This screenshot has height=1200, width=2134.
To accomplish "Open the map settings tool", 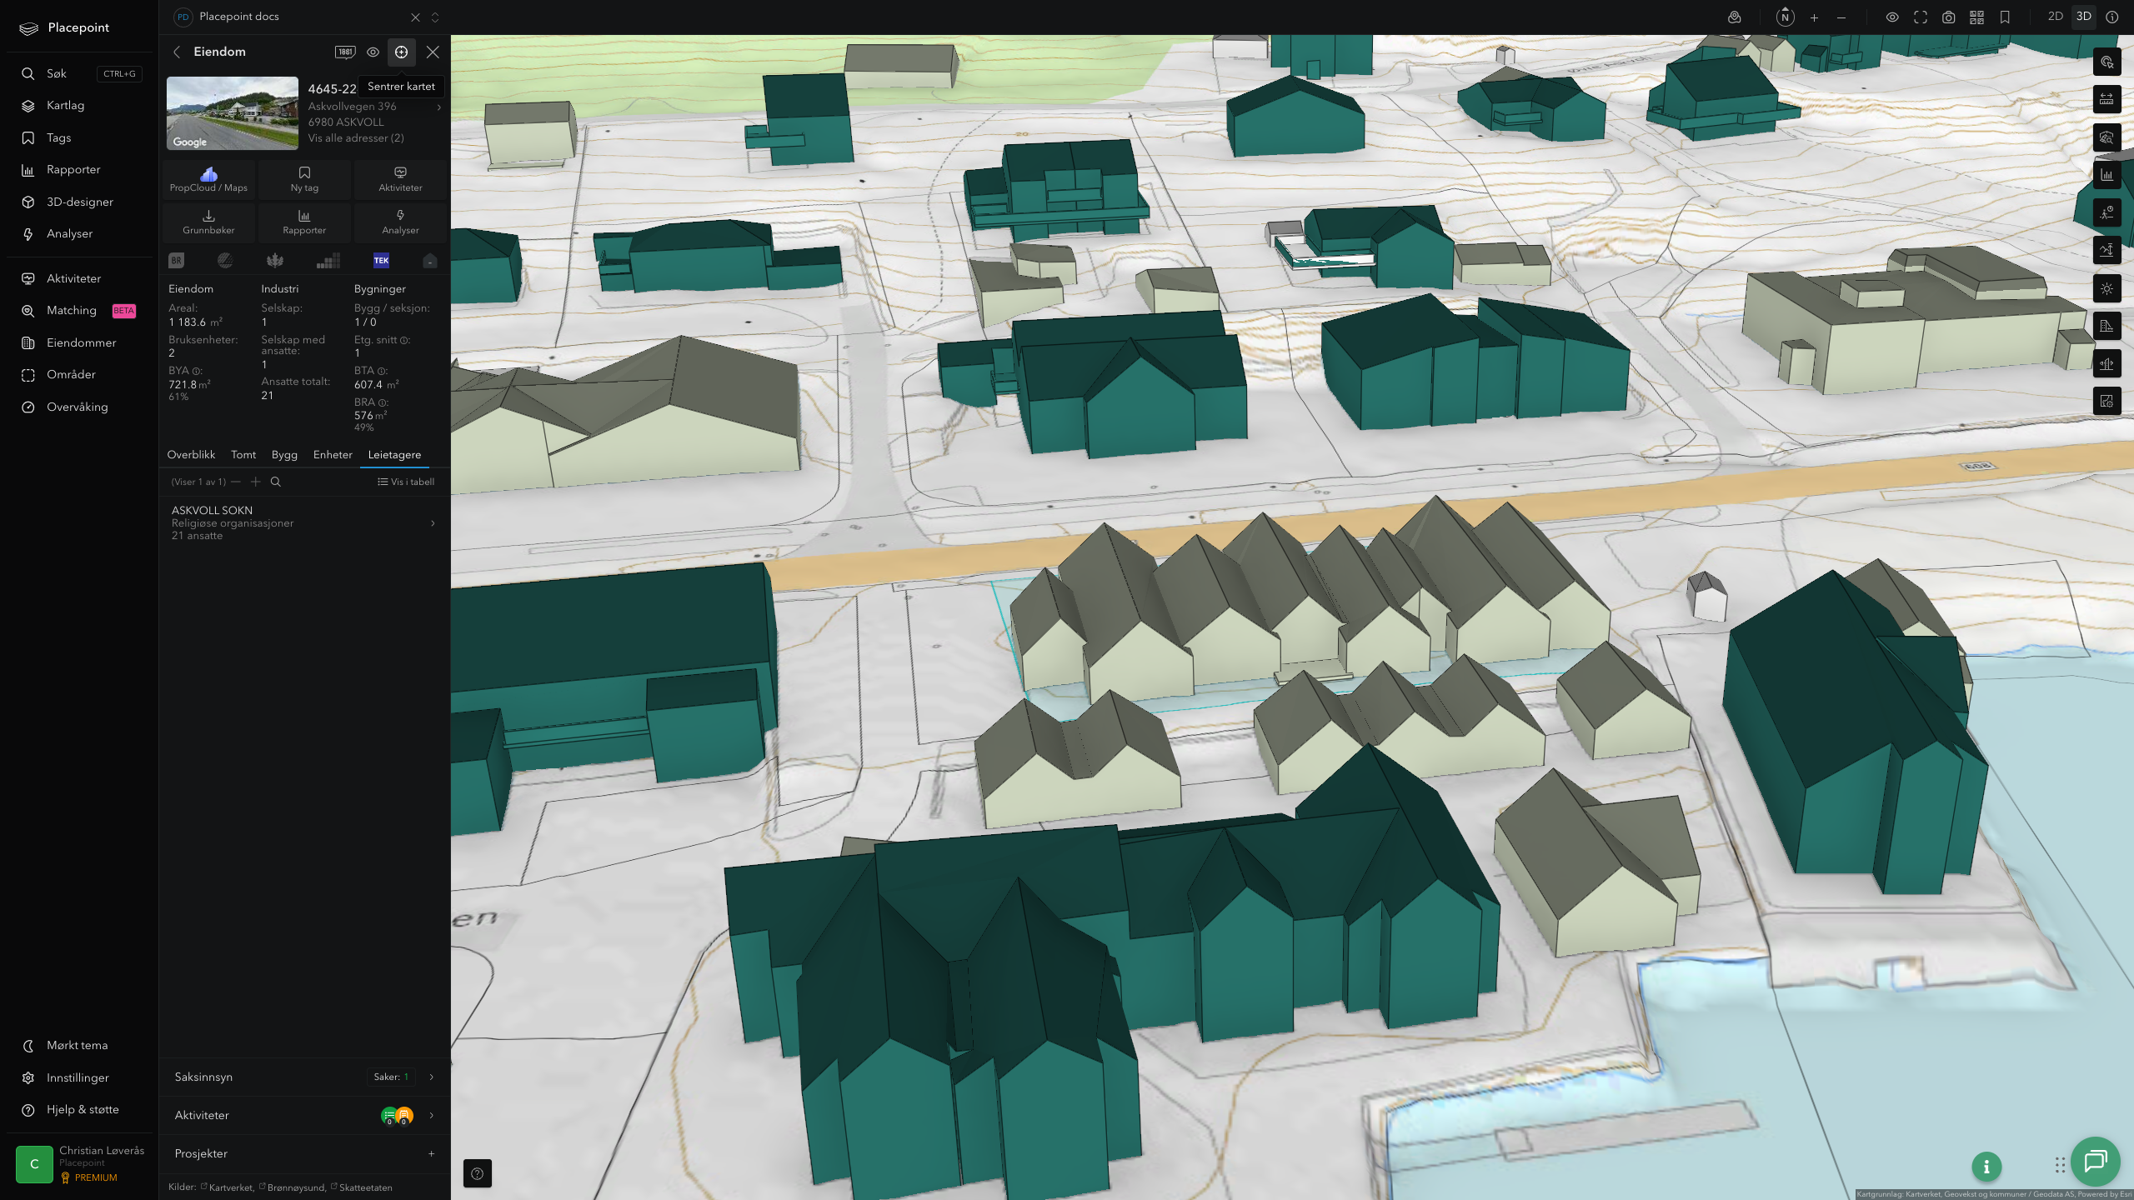I will pos(2106,402).
